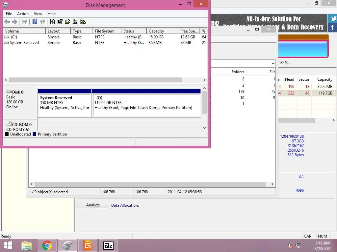Open the dropdown arrow above the Folders column
The image size is (337, 252).
(273, 63)
